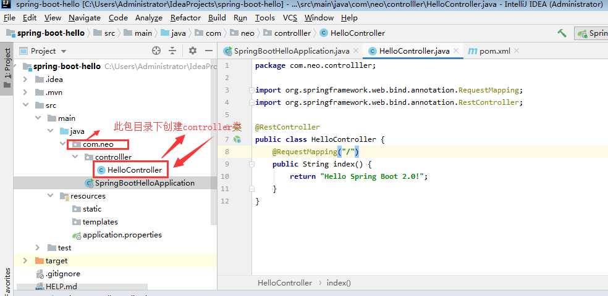Toggle the 1: Project tool window button

(x=7, y=68)
